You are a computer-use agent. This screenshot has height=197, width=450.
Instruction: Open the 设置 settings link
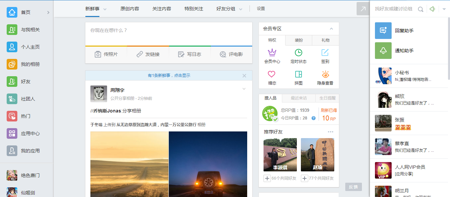[261, 9]
